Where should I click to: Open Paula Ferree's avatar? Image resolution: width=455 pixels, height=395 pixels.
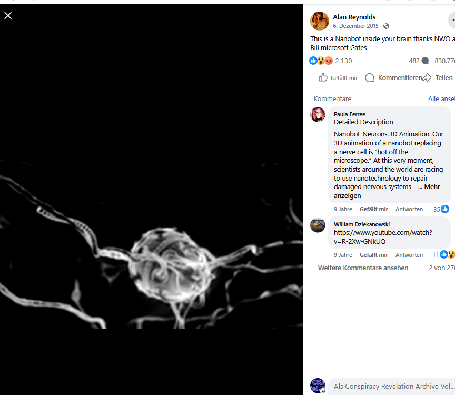[x=318, y=114]
